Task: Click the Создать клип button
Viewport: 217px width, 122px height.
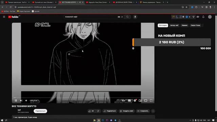Action: point(126,111)
